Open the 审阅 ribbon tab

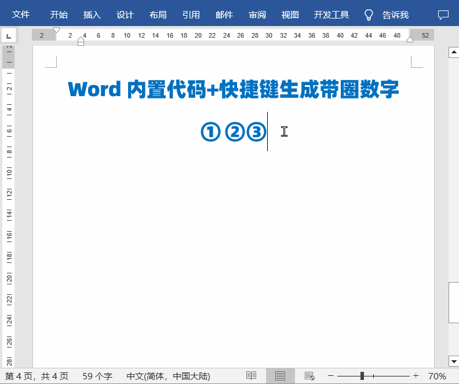coord(257,14)
